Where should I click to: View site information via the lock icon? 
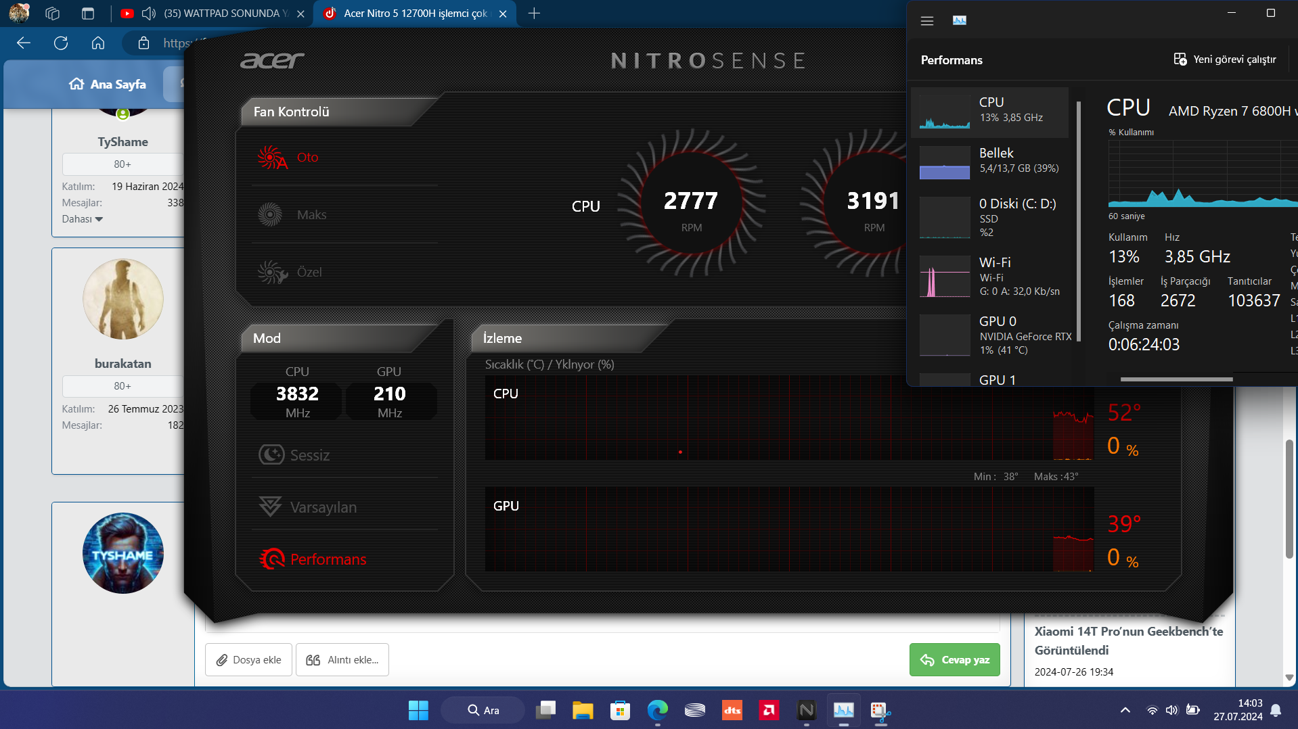(x=143, y=43)
